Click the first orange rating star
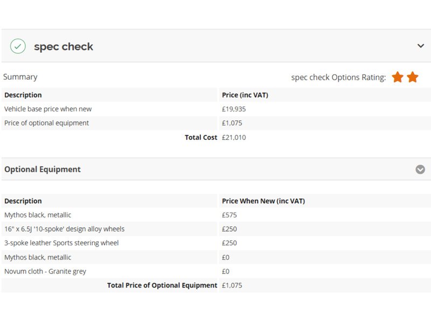 tap(398, 77)
